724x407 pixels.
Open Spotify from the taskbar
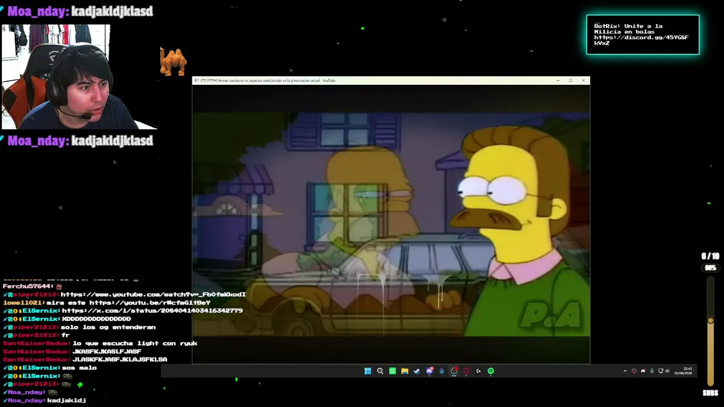point(491,371)
